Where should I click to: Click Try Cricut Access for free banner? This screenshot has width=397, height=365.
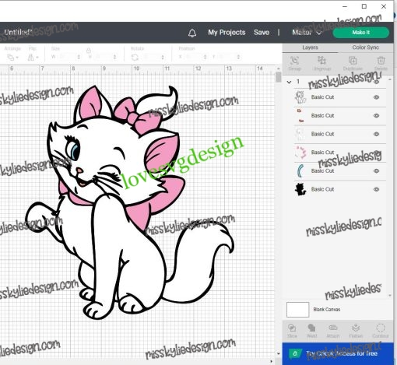(338, 353)
